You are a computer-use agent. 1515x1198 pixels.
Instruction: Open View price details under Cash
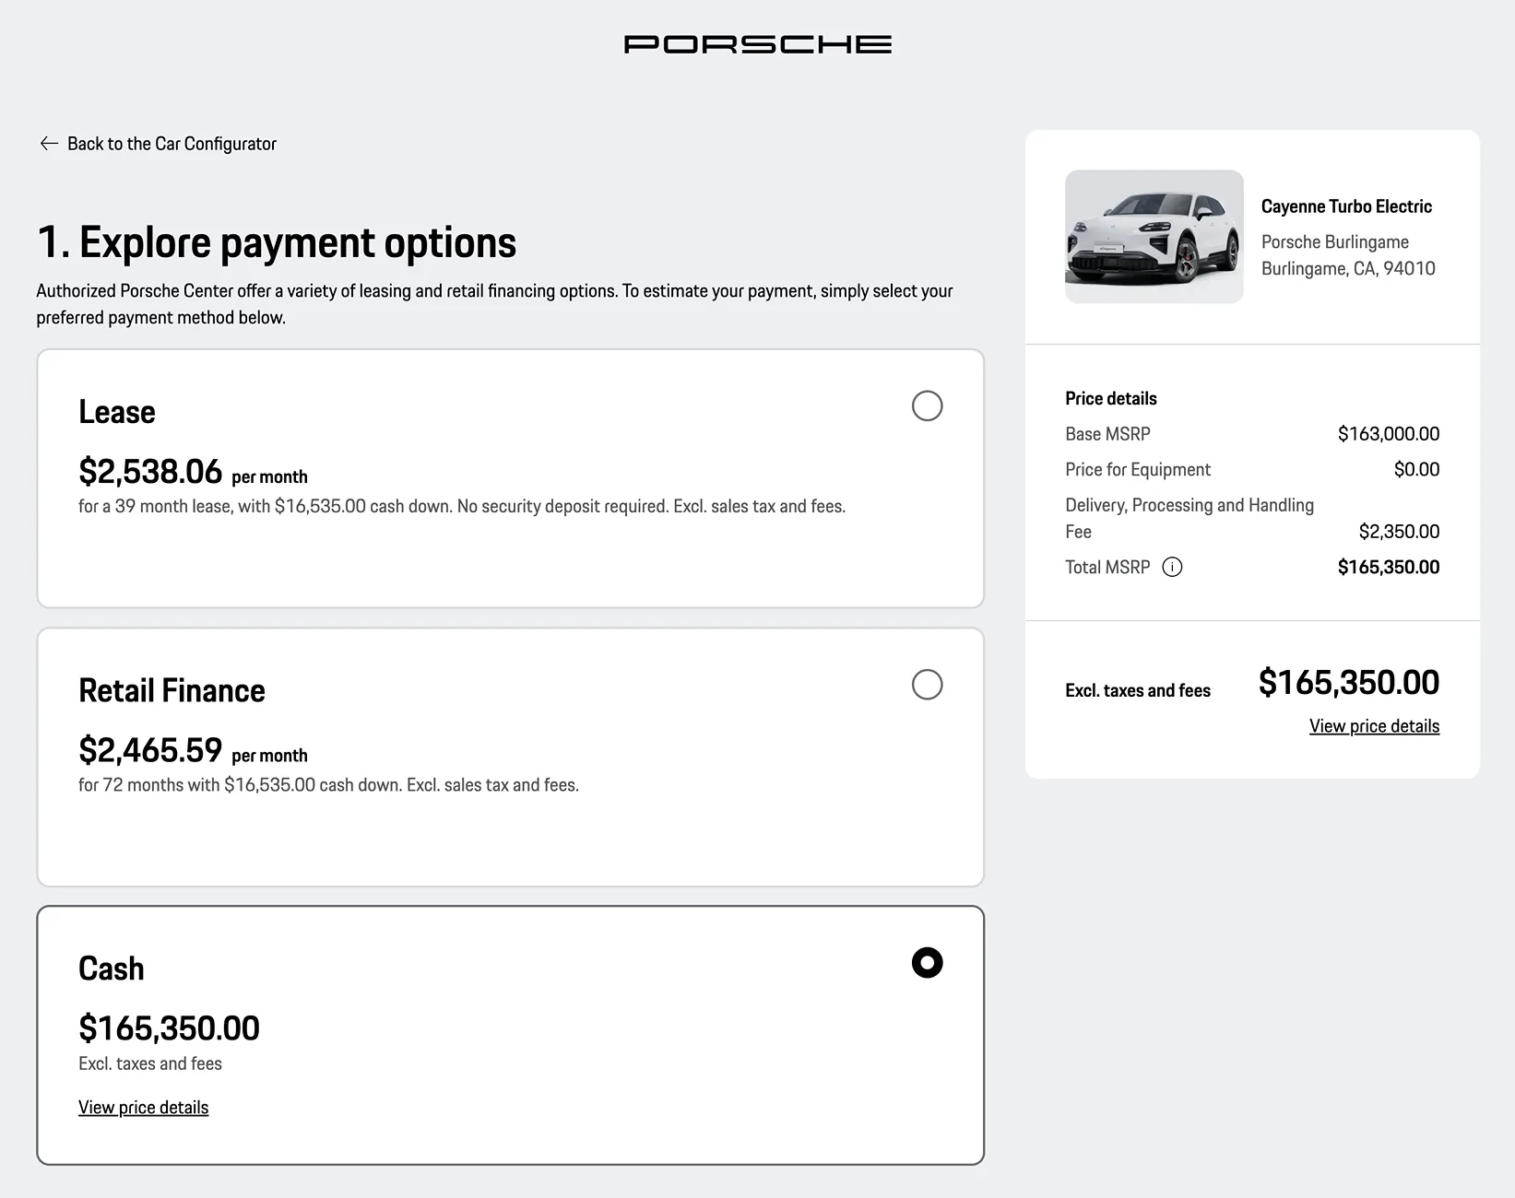pos(143,1107)
